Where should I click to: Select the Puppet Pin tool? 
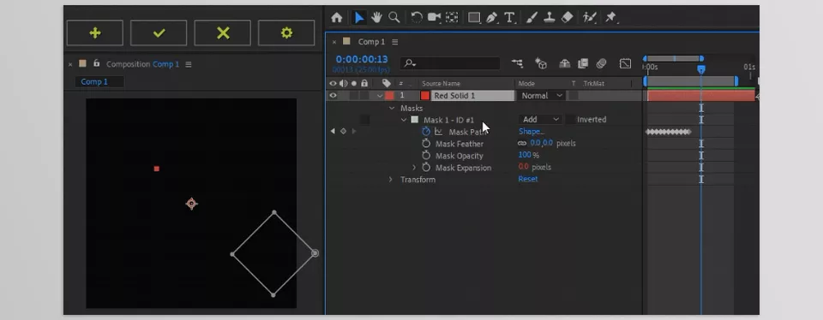tap(611, 18)
